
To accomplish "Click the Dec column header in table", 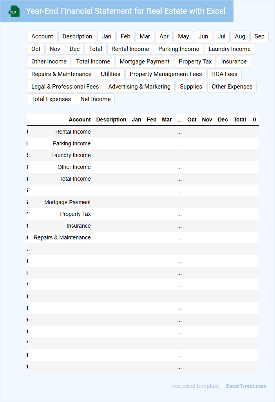I will tap(223, 120).
